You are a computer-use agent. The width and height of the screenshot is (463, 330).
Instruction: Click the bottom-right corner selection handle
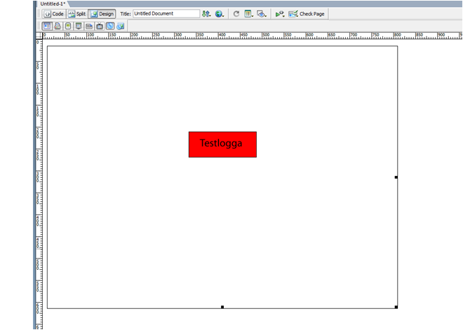pos(396,307)
